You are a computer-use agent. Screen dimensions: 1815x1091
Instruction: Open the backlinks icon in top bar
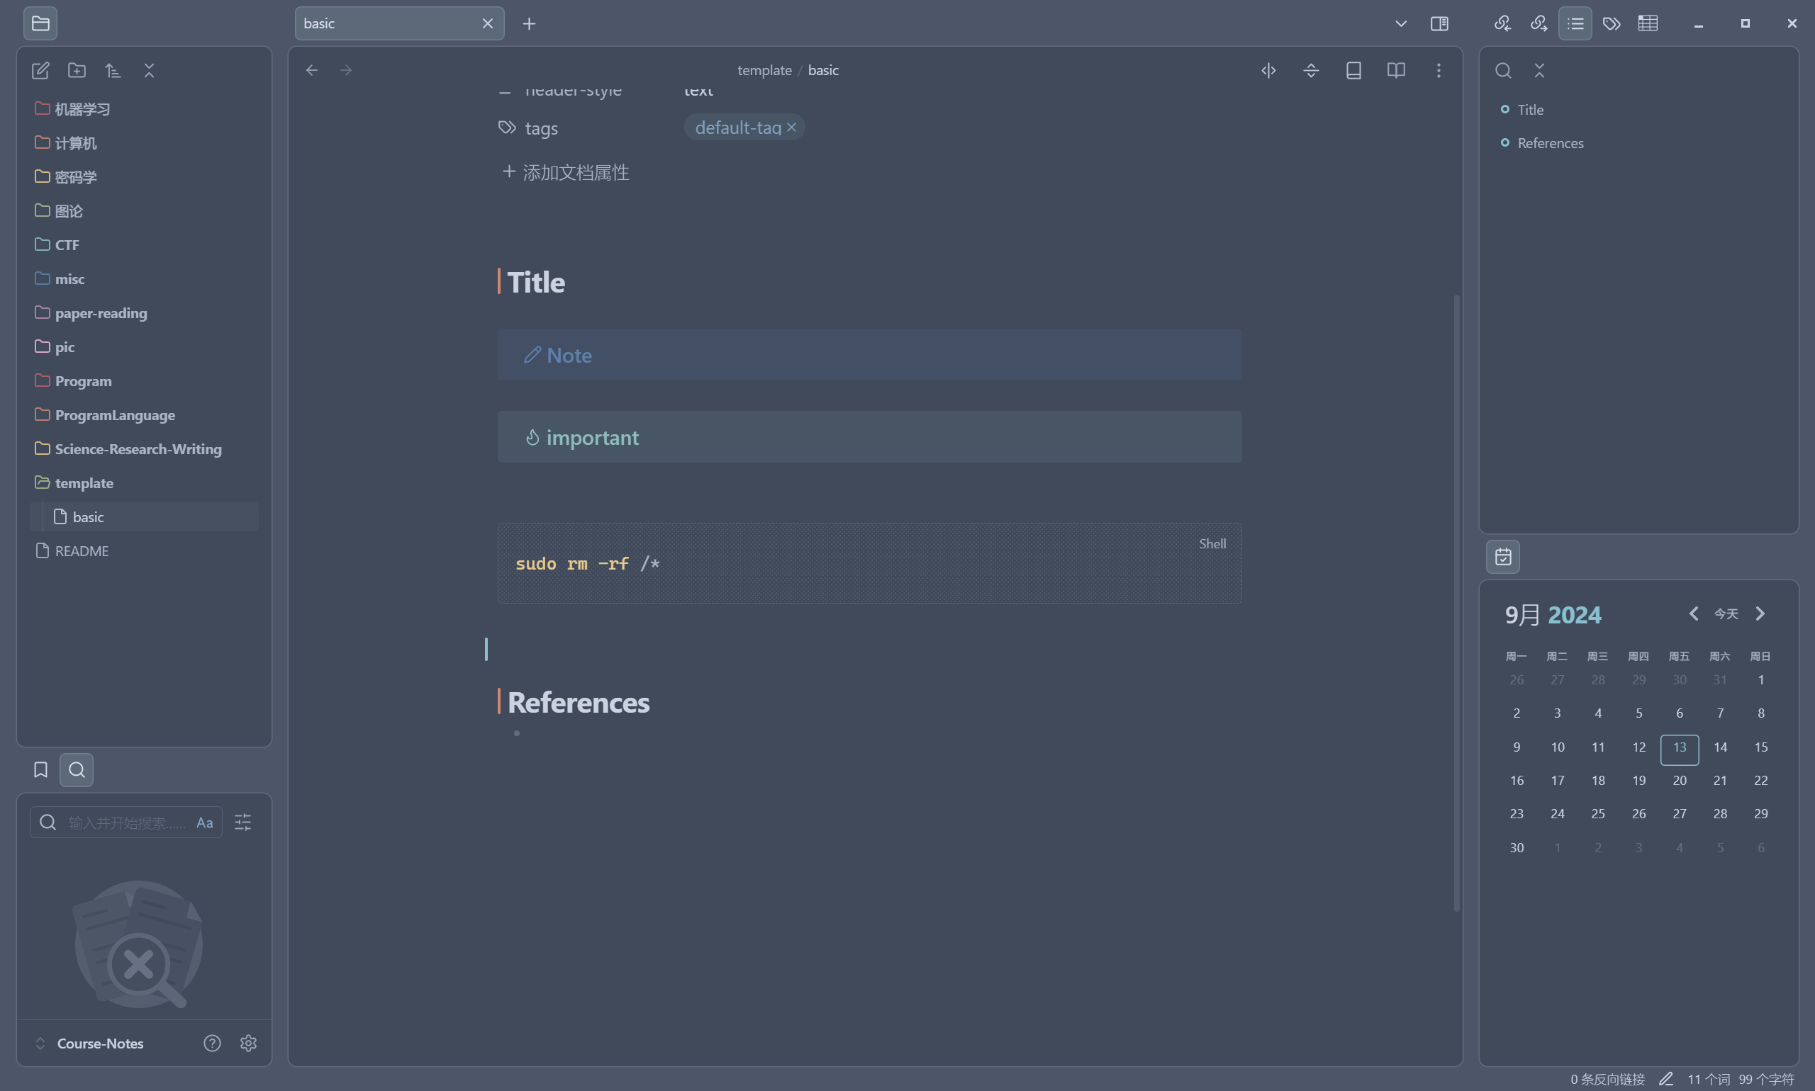point(1502,23)
